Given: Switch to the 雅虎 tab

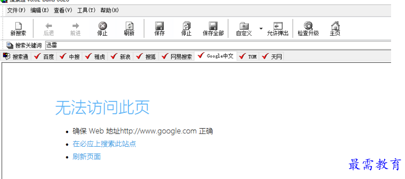Looking at the screenshot, I should coord(95,56).
